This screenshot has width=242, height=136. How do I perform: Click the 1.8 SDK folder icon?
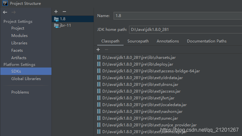[x=56, y=19]
